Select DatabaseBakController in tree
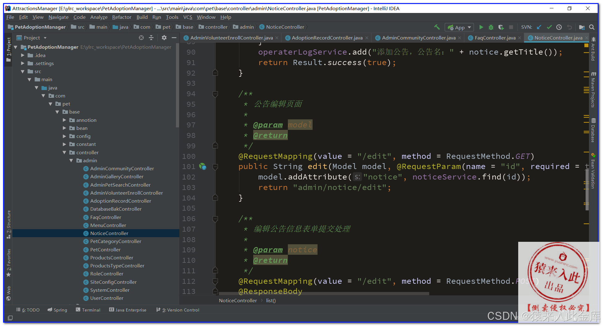 click(116, 209)
